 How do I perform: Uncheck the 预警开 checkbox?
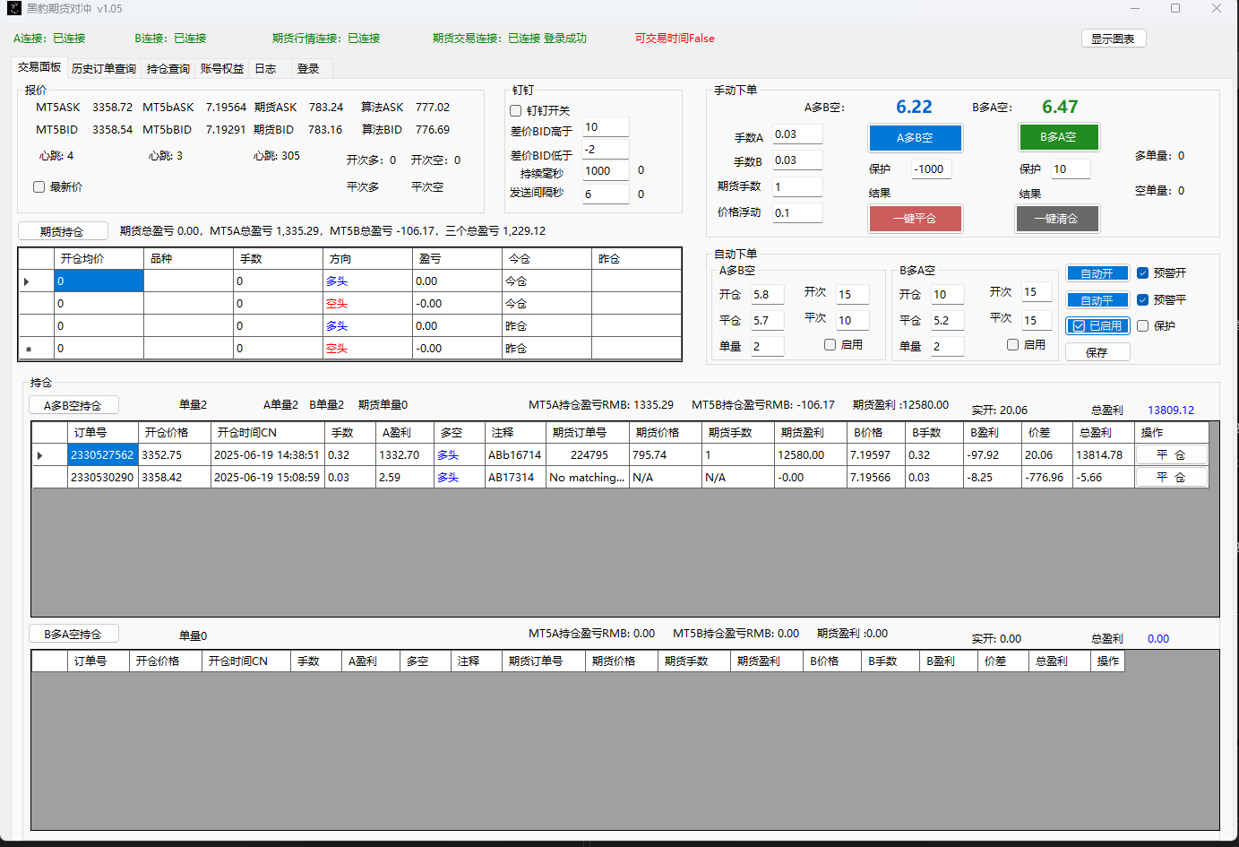point(1142,273)
